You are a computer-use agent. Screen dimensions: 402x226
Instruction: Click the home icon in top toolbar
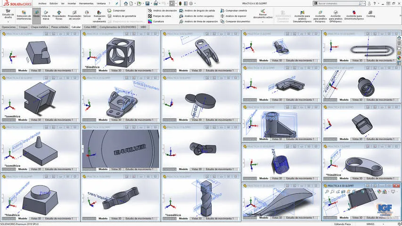tap(126, 4)
